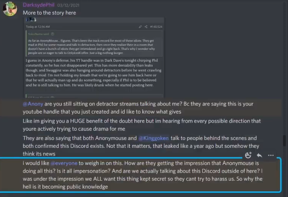Click the share icon in embedded post
This screenshot has height=197, width=288.
coord(146,27)
